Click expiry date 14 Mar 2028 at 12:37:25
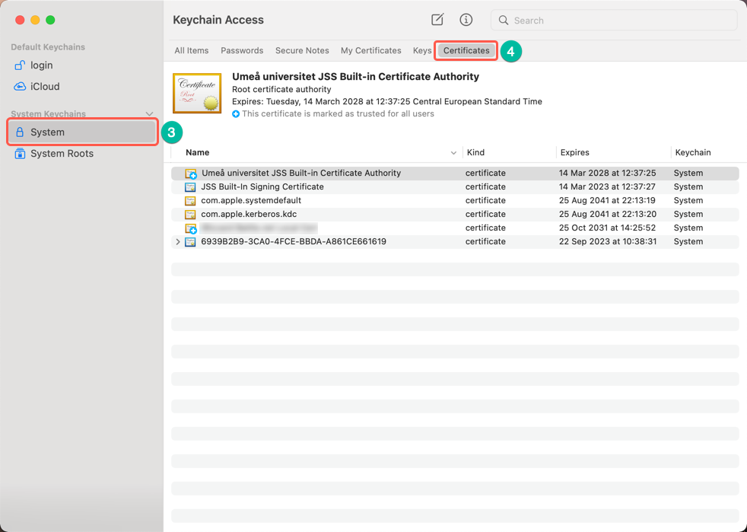Screen dimensions: 747x532 (x=608, y=173)
